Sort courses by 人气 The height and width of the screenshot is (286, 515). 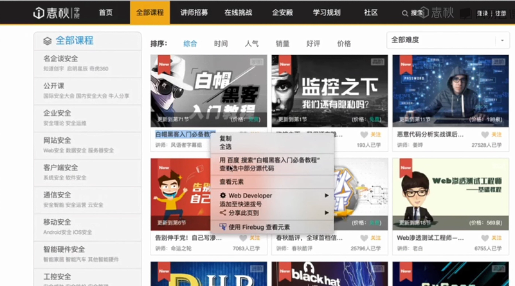251,44
